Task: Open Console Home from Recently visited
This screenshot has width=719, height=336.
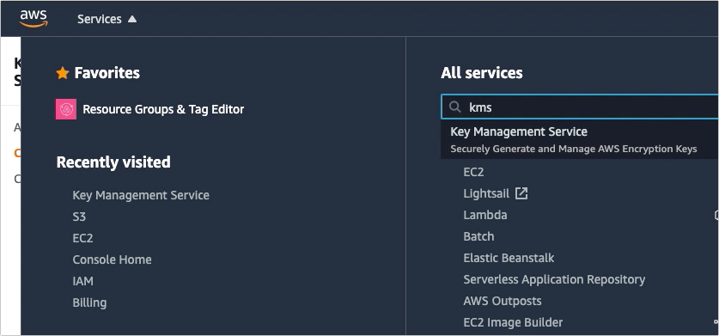Action: pyautogui.click(x=112, y=260)
